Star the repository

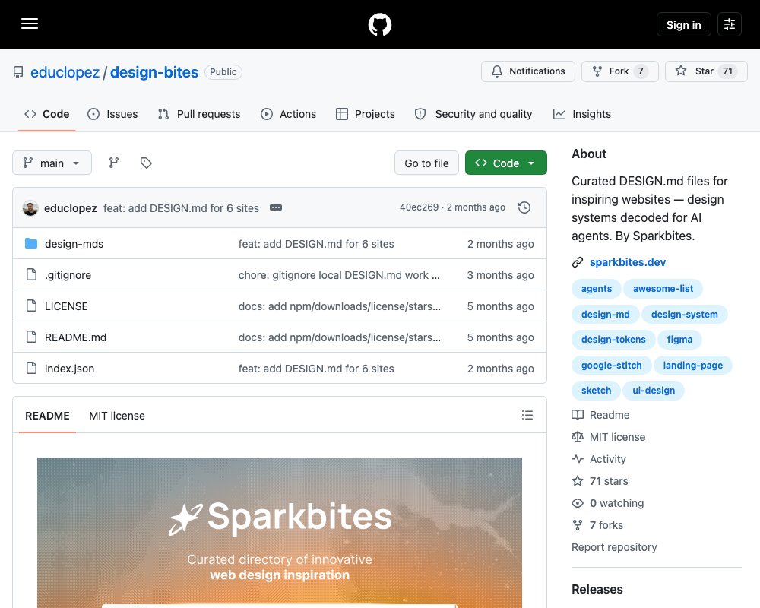(x=706, y=71)
